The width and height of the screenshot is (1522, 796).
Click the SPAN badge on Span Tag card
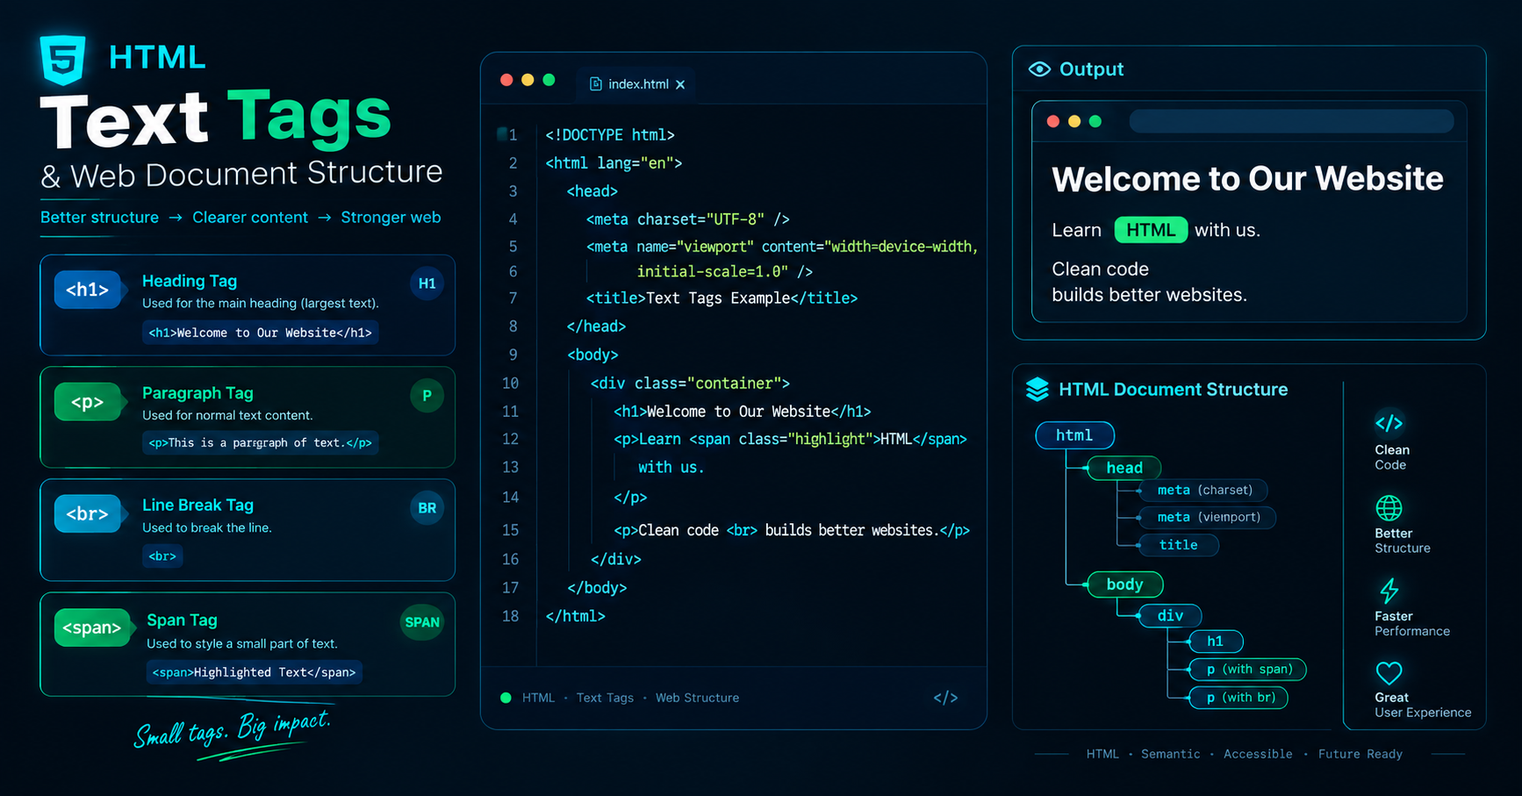422,622
